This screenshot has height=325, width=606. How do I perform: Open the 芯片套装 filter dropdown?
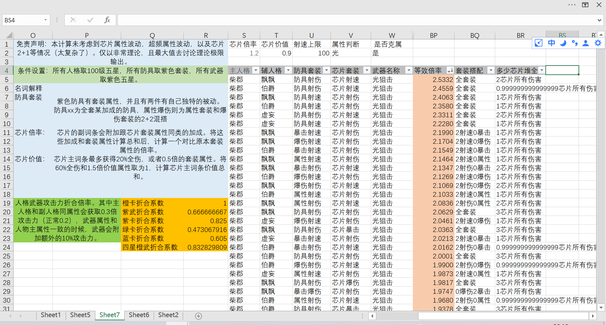point(367,70)
